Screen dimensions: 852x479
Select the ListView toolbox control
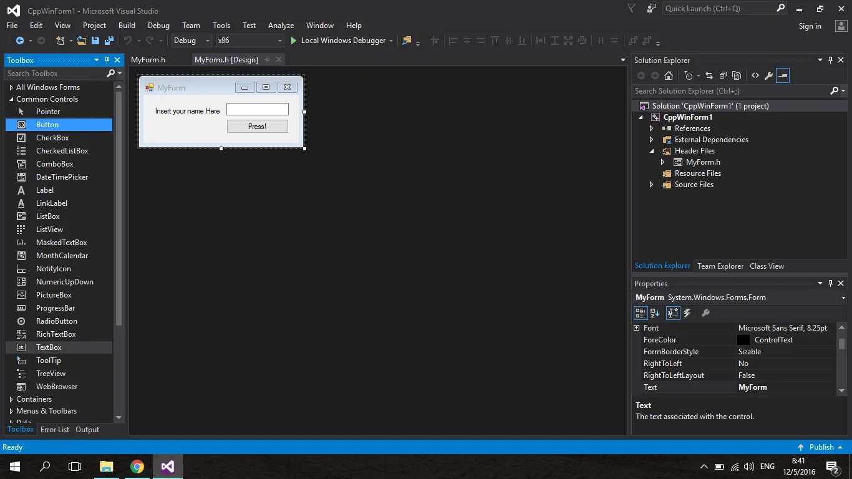[x=59, y=230]
